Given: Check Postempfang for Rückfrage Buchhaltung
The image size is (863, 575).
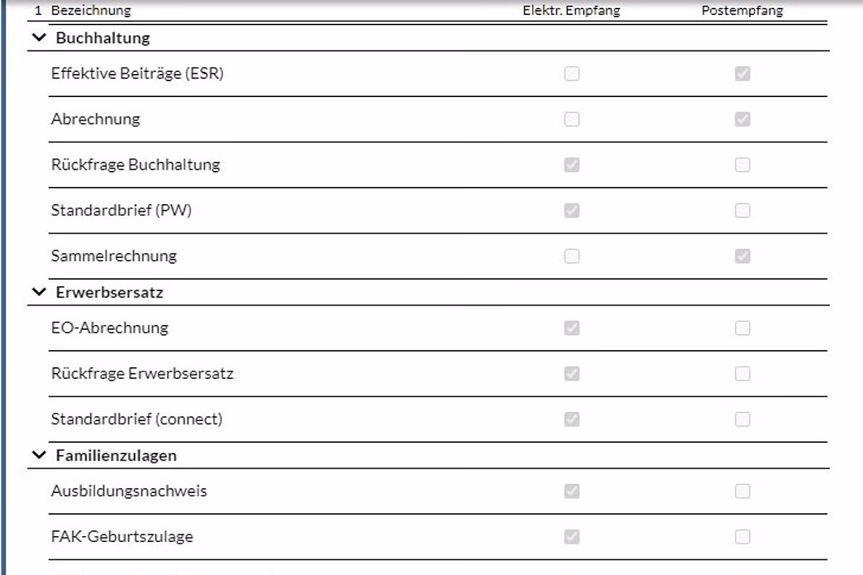Looking at the screenshot, I should (742, 165).
